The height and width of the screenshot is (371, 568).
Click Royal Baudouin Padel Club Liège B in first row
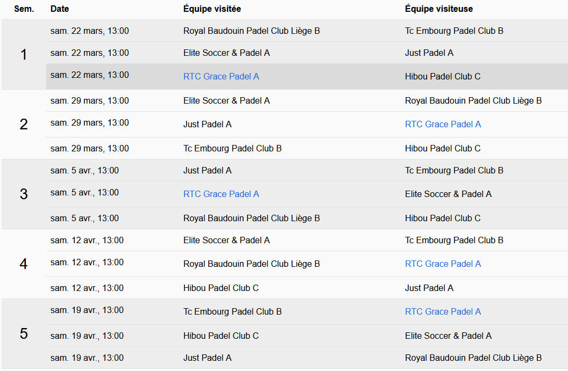(251, 31)
